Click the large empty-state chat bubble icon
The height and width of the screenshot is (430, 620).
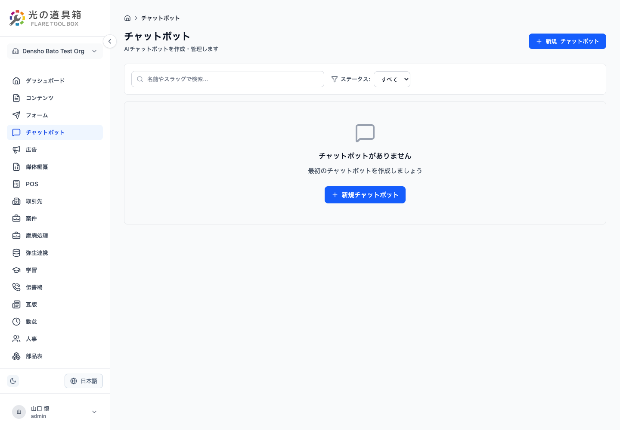[365, 133]
